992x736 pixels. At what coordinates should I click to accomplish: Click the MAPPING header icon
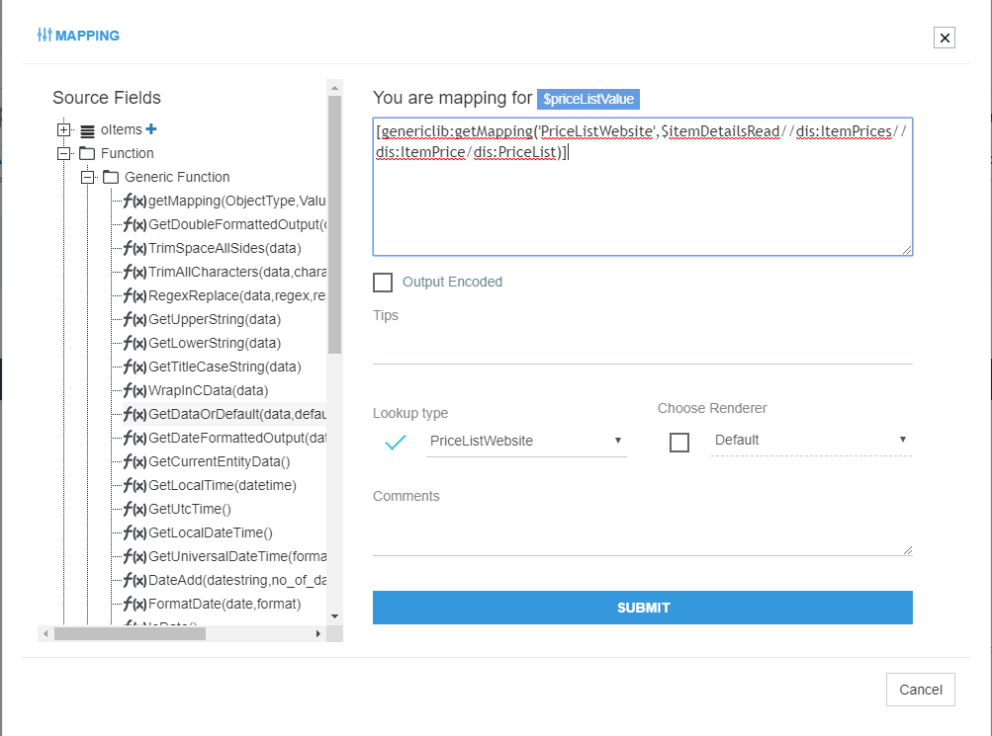click(44, 35)
